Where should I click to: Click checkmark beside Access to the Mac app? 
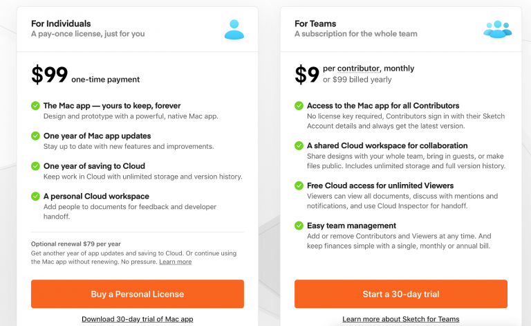299,106
